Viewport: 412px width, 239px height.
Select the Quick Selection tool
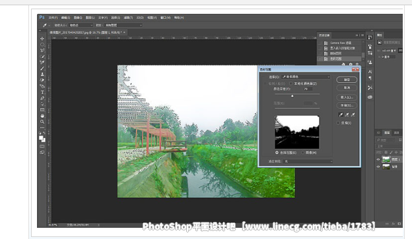(x=42, y=57)
